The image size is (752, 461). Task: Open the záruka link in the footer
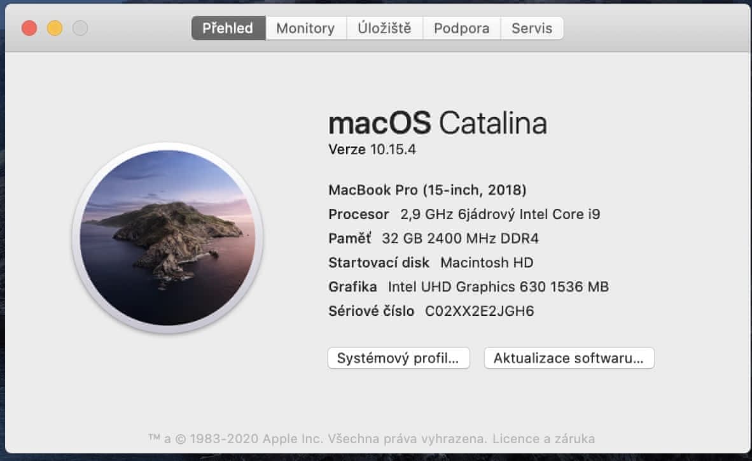coord(573,439)
